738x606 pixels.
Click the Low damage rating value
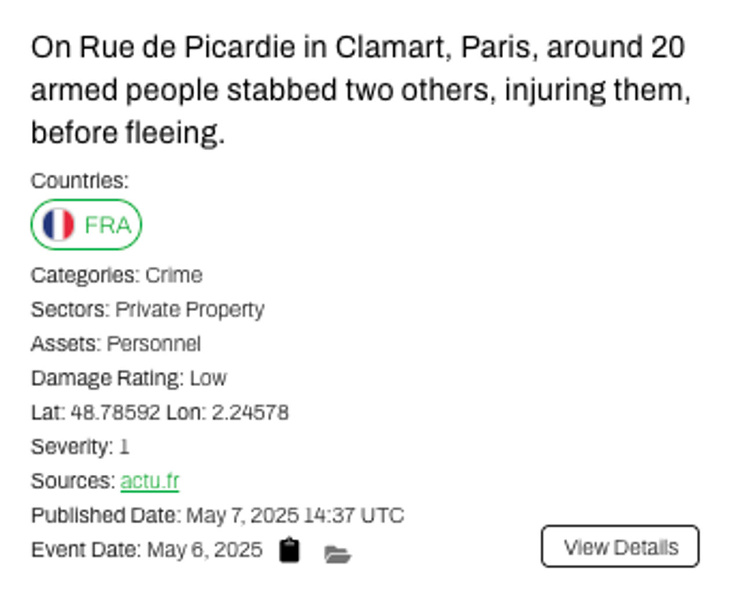[x=208, y=378]
